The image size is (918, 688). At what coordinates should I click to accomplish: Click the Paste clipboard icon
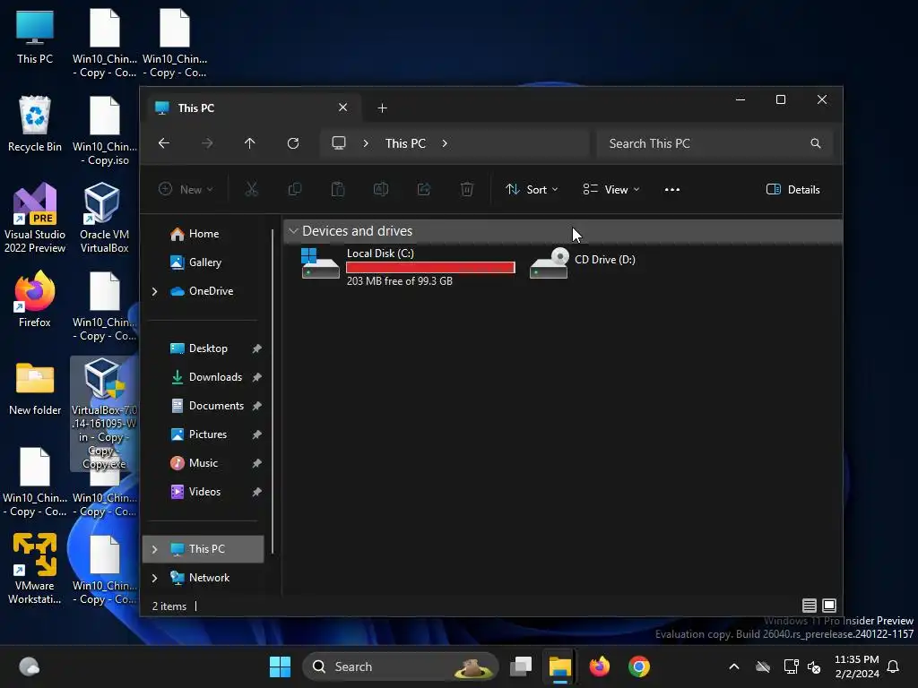tap(338, 190)
